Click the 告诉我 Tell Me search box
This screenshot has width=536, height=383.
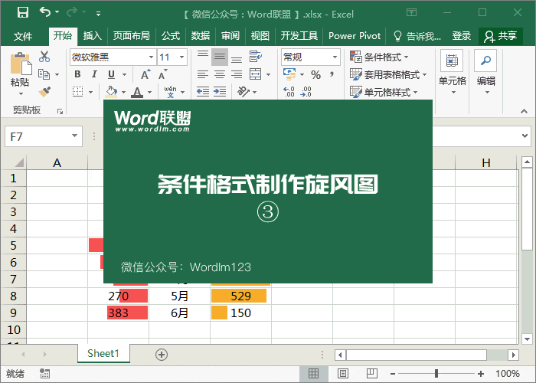[x=417, y=36]
